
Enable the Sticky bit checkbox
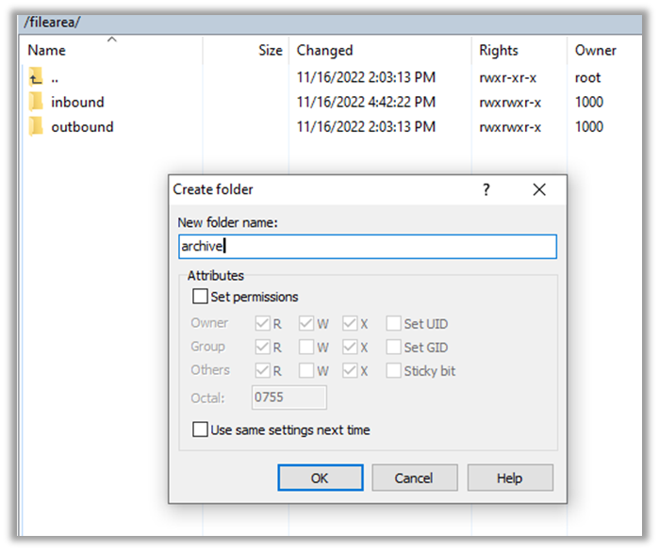pos(393,371)
